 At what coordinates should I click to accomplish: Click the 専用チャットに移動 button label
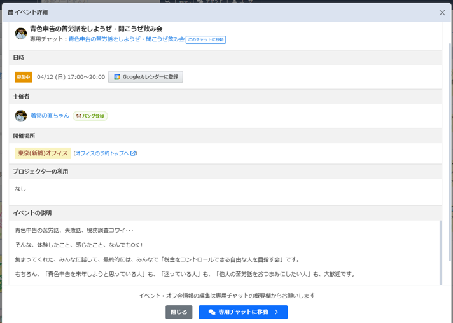click(243, 312)
